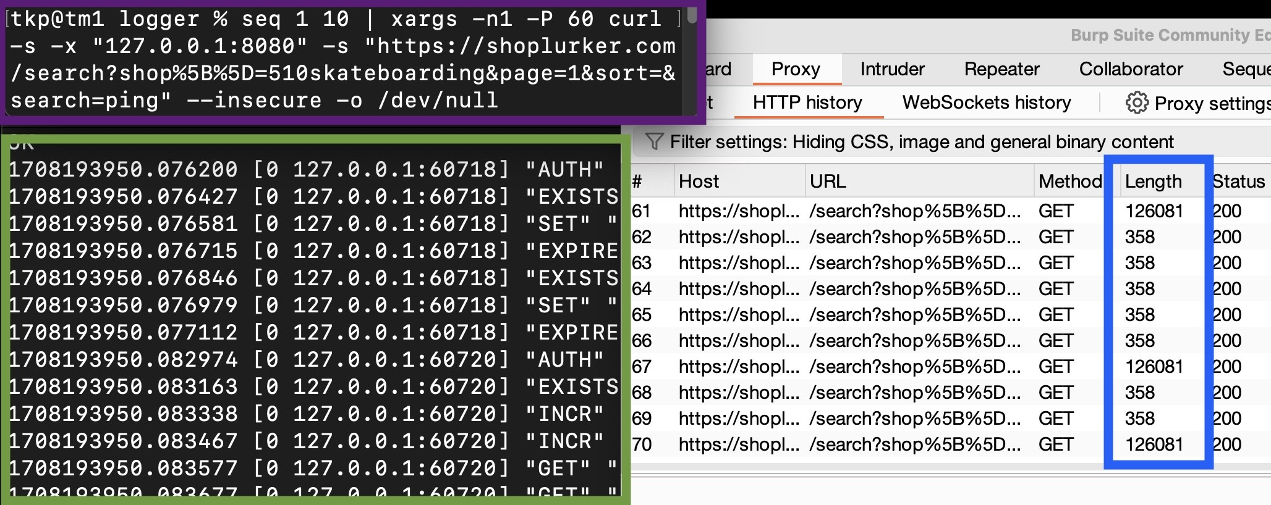Click the 358 length cell of request 69
Screen dimensions: 1271x505
(1140, 419)
